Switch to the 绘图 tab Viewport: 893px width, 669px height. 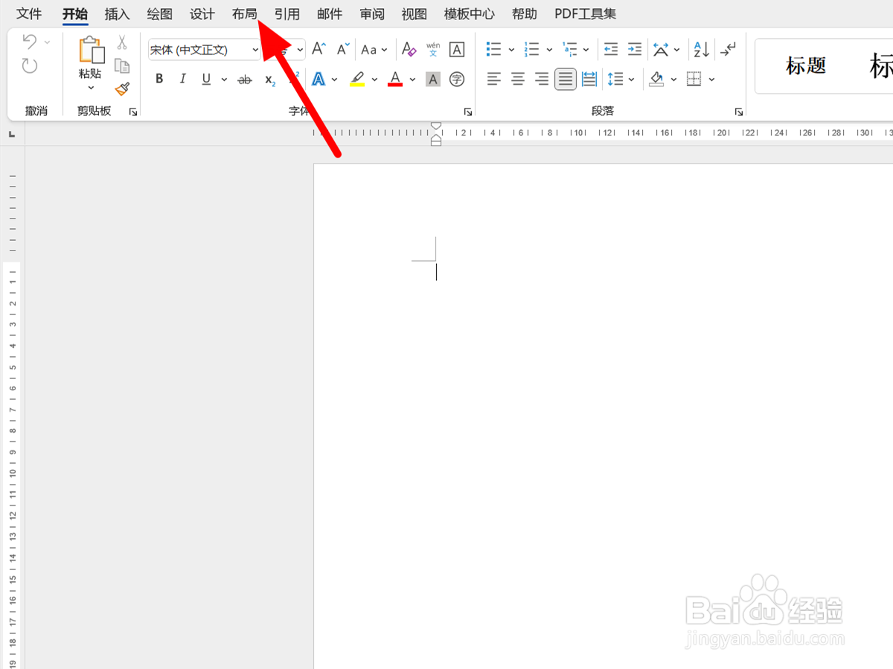[159, 14]
